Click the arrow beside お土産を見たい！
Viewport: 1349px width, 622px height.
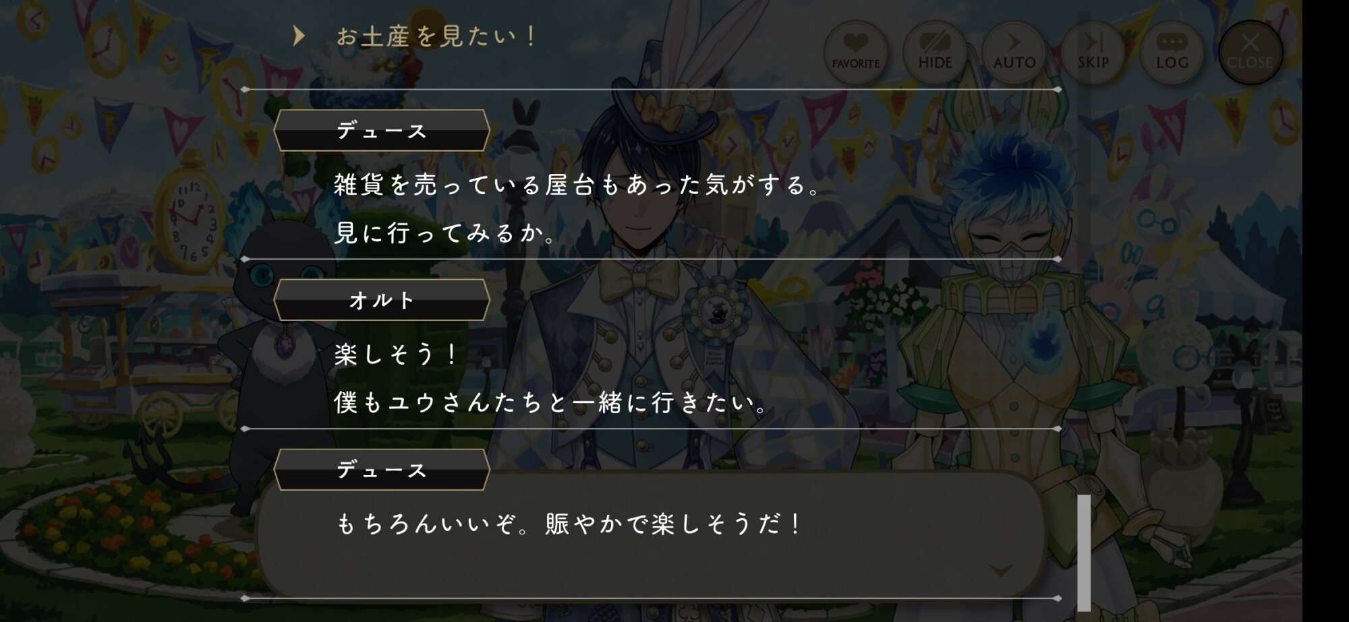coord(299,36)
